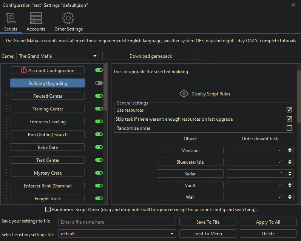Image resolution: width=301 pixels, height=241 pixels.
Task: Select the Mystery Crate script
Action: click(x=48, y=173)
